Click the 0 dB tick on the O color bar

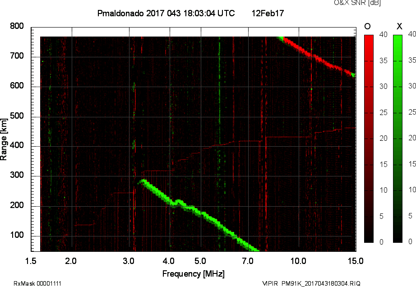pos(381,242)
